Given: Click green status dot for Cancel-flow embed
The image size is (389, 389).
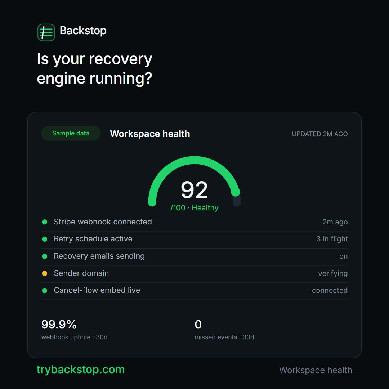Looking at the screenshot, I should pos(45,291).
